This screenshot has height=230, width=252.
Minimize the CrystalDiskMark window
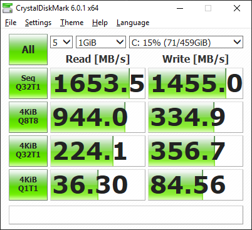[x=180, y=8]
